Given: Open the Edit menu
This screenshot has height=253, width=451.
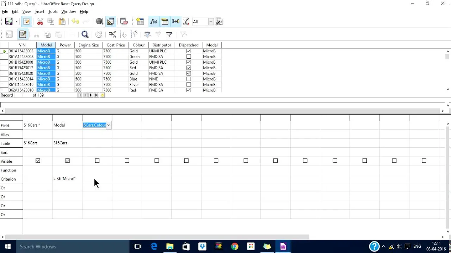Looking at the screenshot, I should (15, 12).
